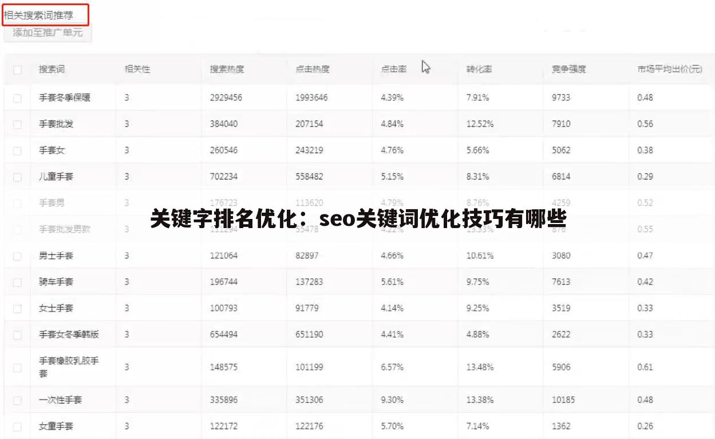
Task: Check the checkbox for 一次性手套 row
Action: click(17, 400)
